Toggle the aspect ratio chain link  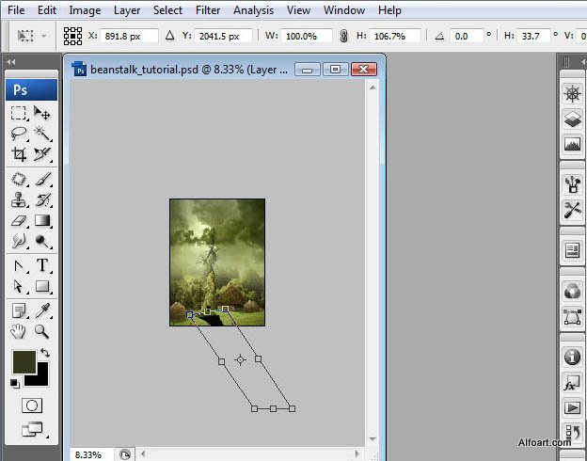(344, 37)
